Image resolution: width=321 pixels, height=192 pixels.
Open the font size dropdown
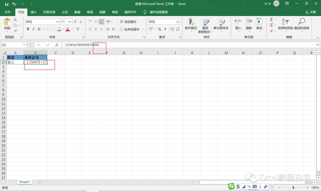click(70, 22)
